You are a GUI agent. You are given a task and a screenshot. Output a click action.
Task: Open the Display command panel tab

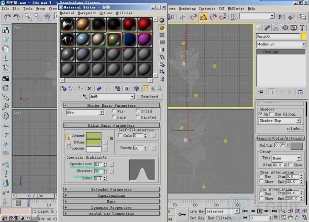pos(294,28)
